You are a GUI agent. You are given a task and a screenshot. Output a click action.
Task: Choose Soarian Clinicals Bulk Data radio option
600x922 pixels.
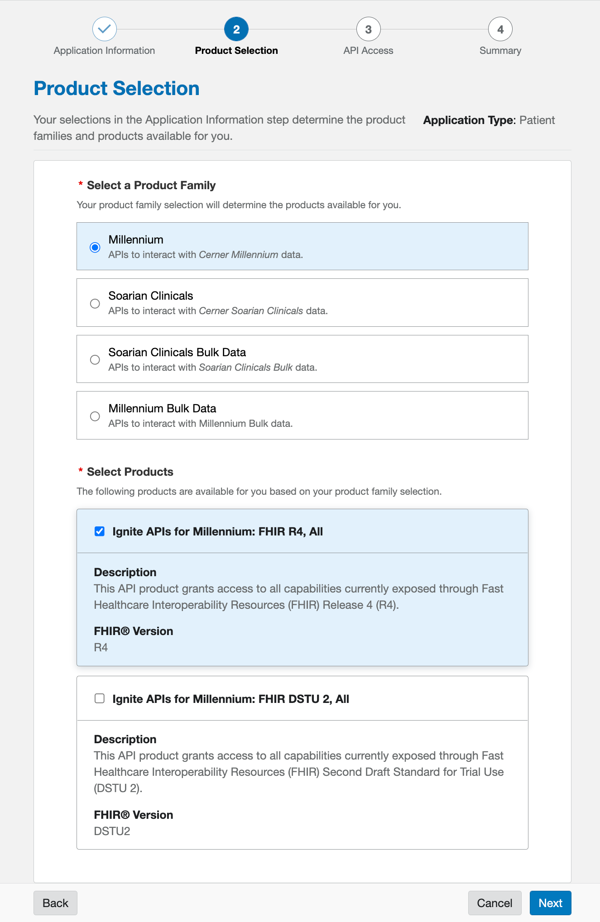[95, 359]
